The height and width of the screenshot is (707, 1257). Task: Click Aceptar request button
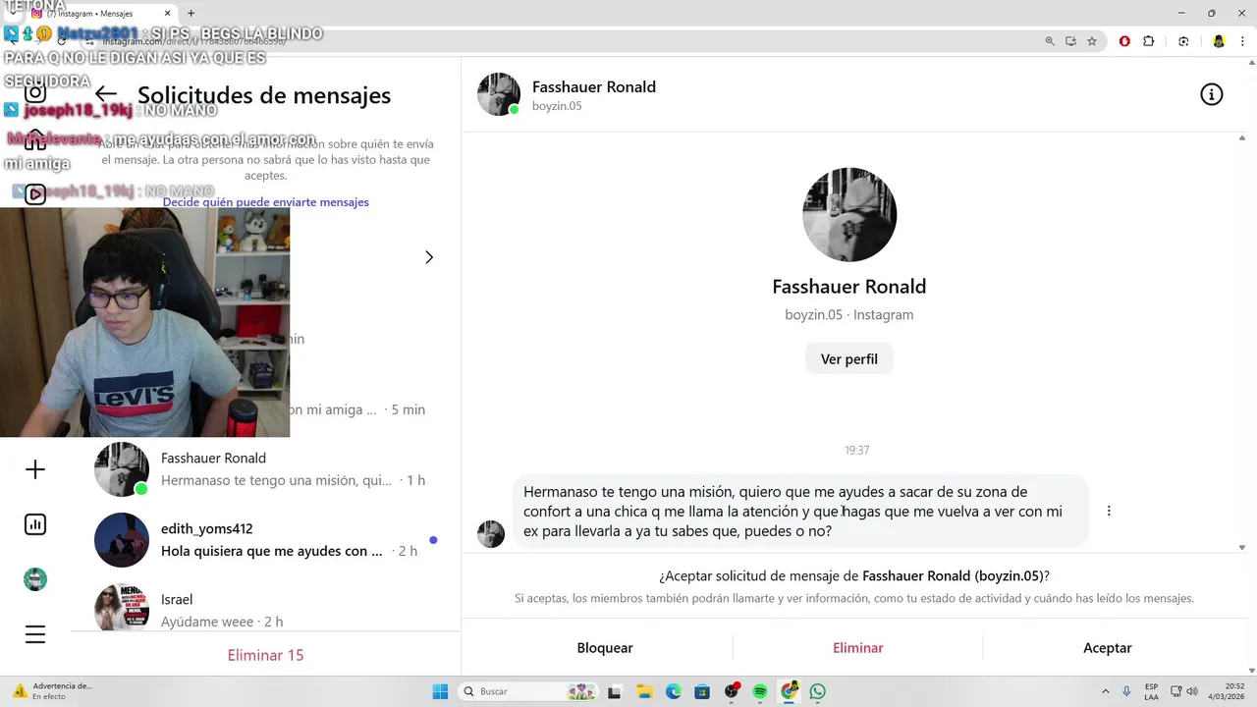tap(1108, 648)
